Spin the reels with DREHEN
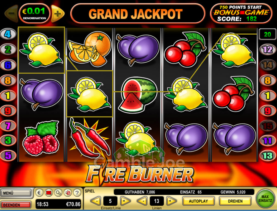Image resolution: width=277 pixels, height=211 pixels. (235, 201)
